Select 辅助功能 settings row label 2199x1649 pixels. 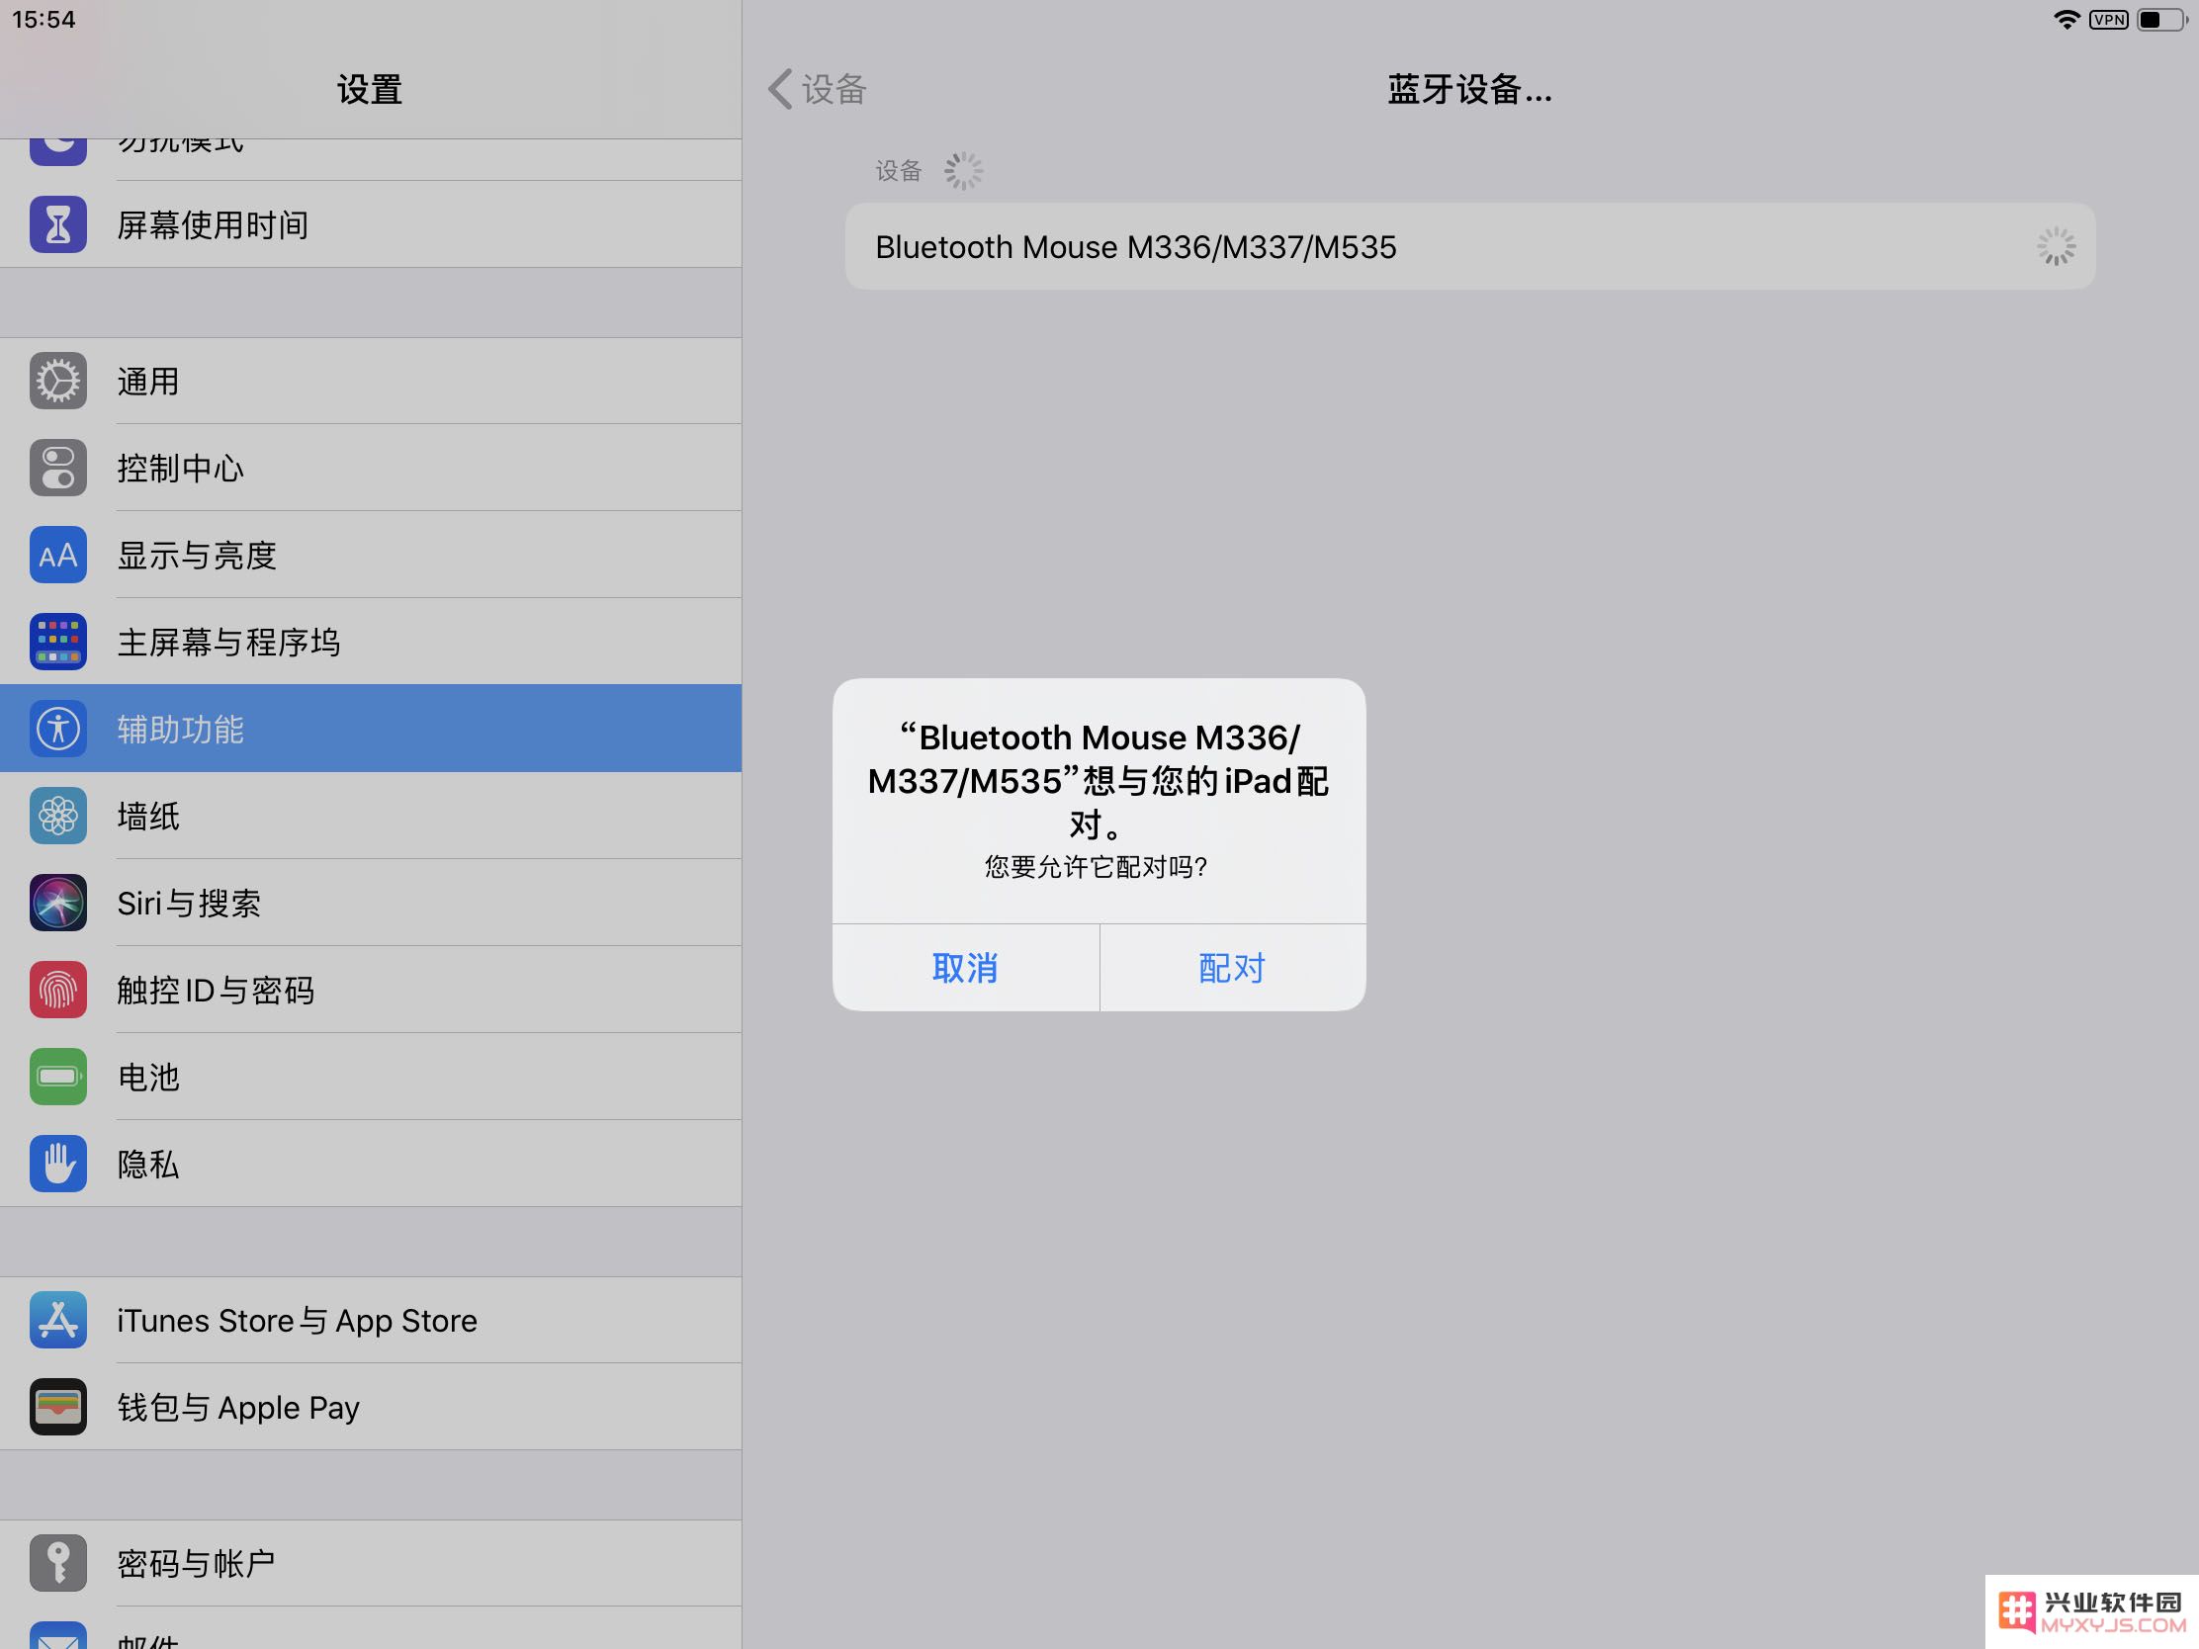click(181, 730)
